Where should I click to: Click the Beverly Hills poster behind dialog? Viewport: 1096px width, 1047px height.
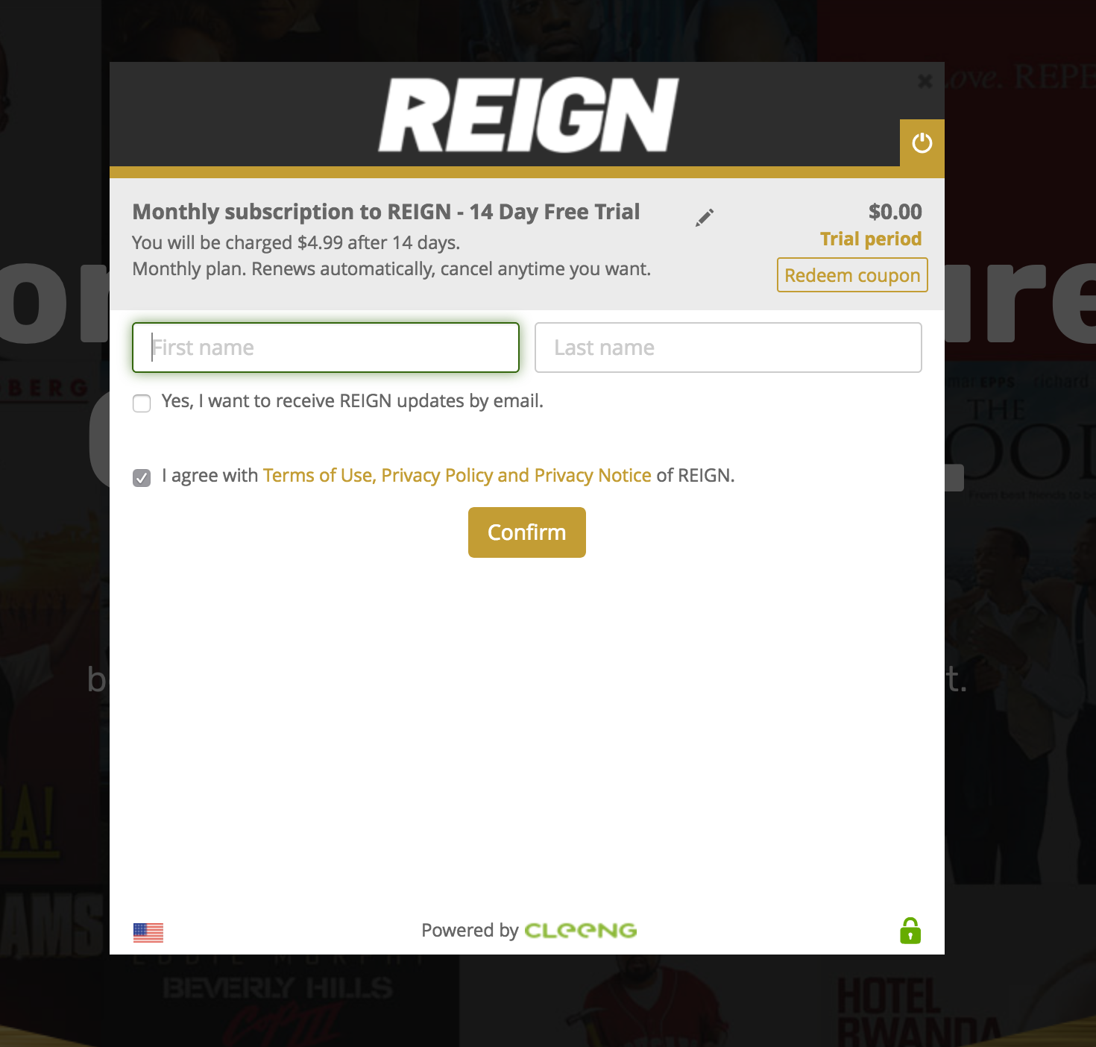[x=283, y=1003]
